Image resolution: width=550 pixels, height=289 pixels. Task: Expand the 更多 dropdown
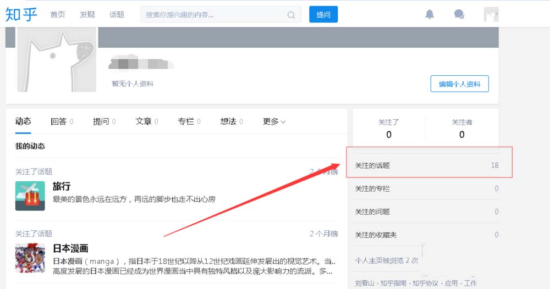[274, 121]
